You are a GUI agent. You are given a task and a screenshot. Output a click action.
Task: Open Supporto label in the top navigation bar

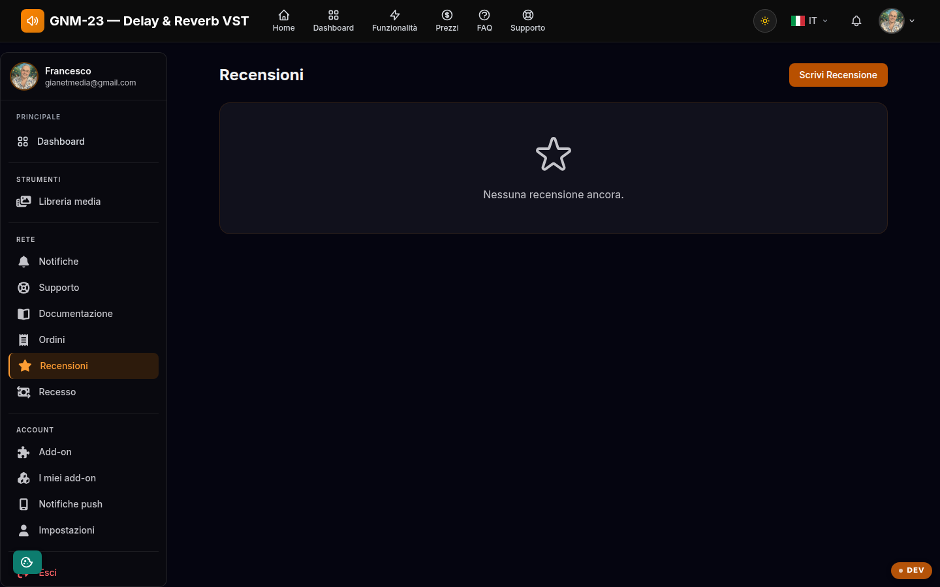528,28
